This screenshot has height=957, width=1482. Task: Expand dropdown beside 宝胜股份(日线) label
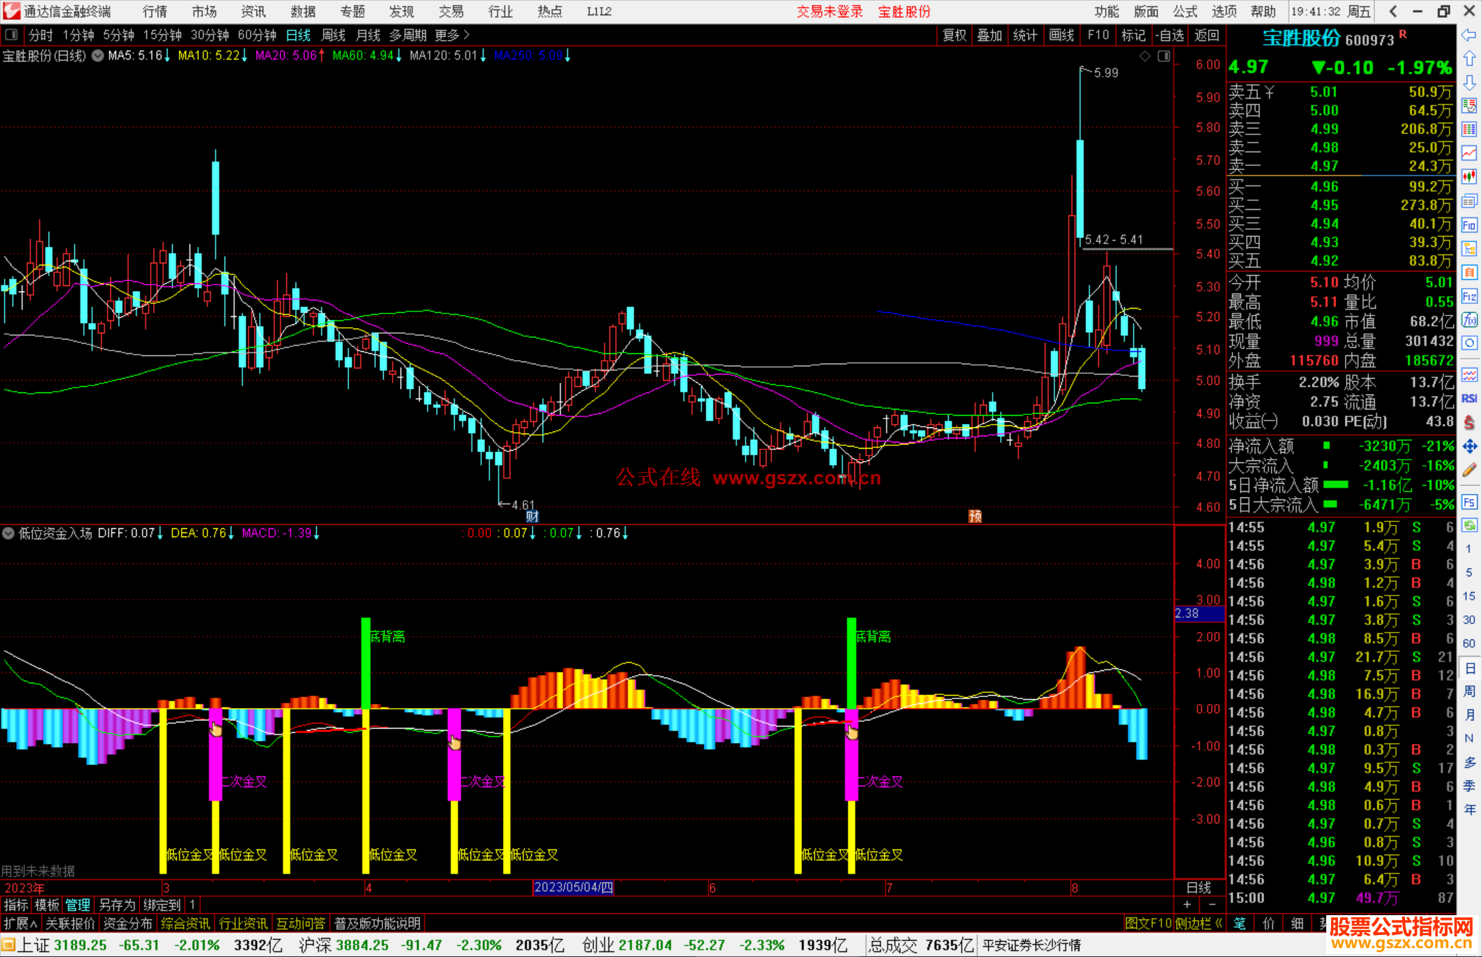pyautogui.click(x=97, y=56)
